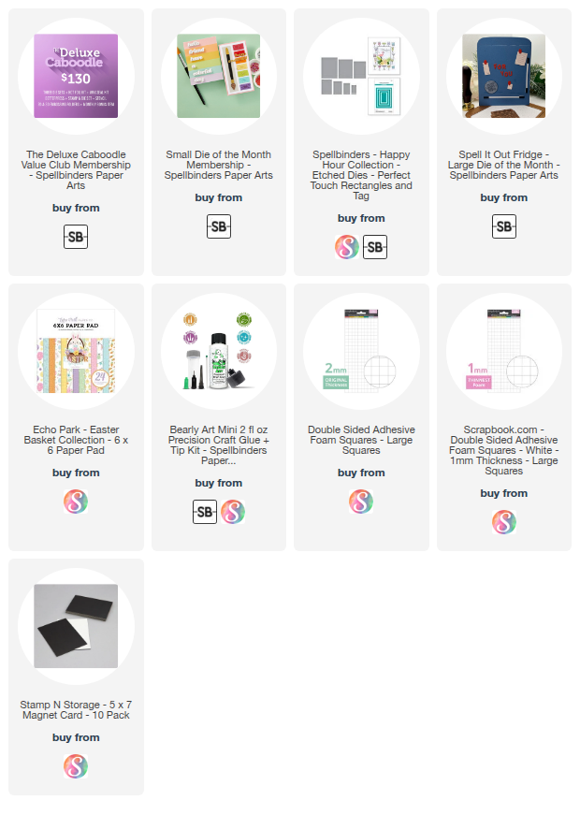The height and width of the screenshot is (815, 580).
Task: Open the Spell It Out Fridge product photo
Action: 503,76
